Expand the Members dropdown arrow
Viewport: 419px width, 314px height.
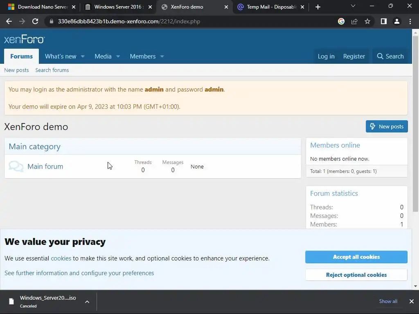[162, 56]
